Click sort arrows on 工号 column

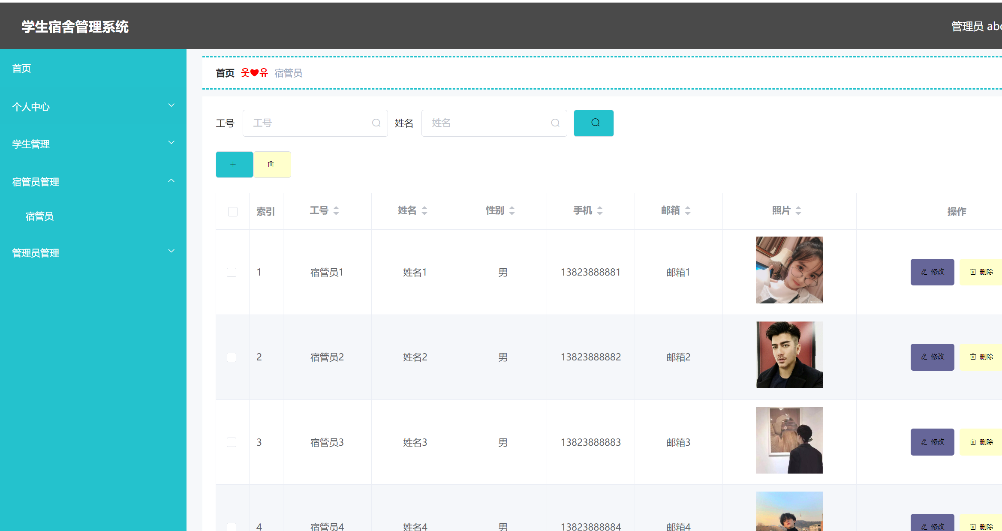[x=336, y=210]
